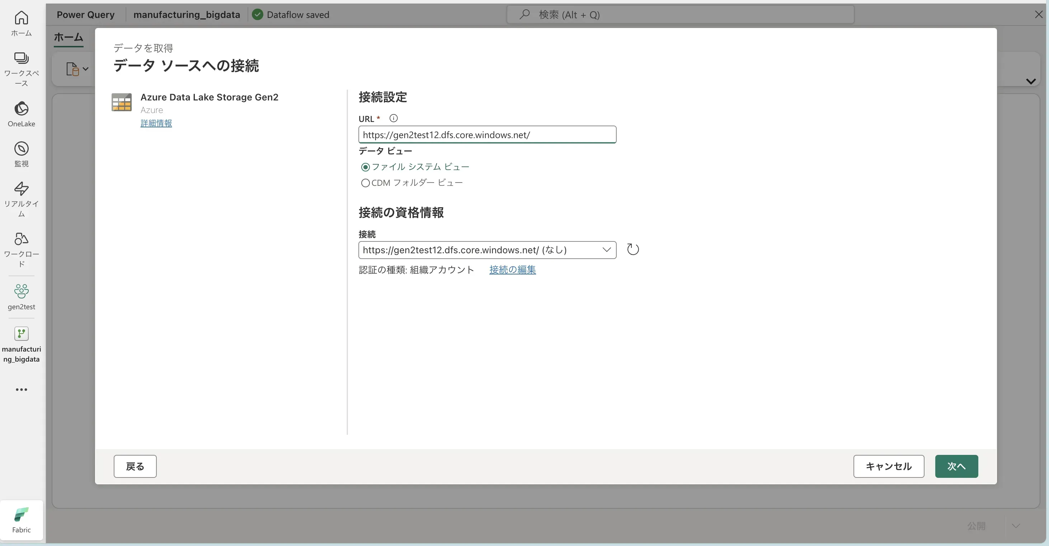Open the Monitoring (監視) sidebar icon
Image resolution: width=1049 pixels, height=546 pixels.
(21, 154)
